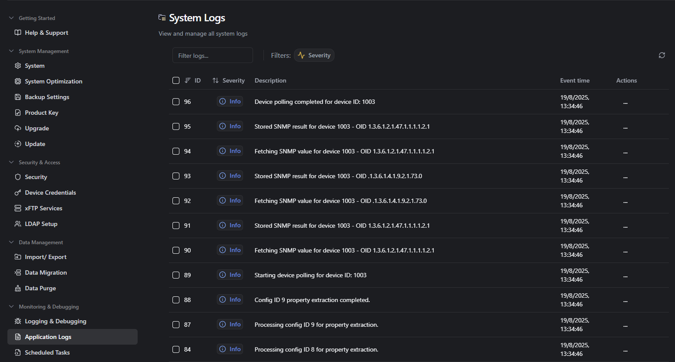
Task: Click the Severity column sort arrows
Action: (x=216, y=80)
